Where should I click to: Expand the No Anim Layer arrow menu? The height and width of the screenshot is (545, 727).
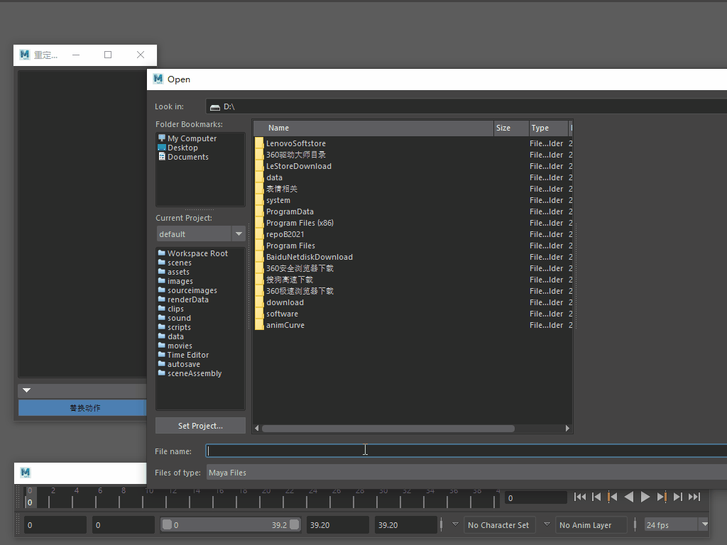(547, 525)
